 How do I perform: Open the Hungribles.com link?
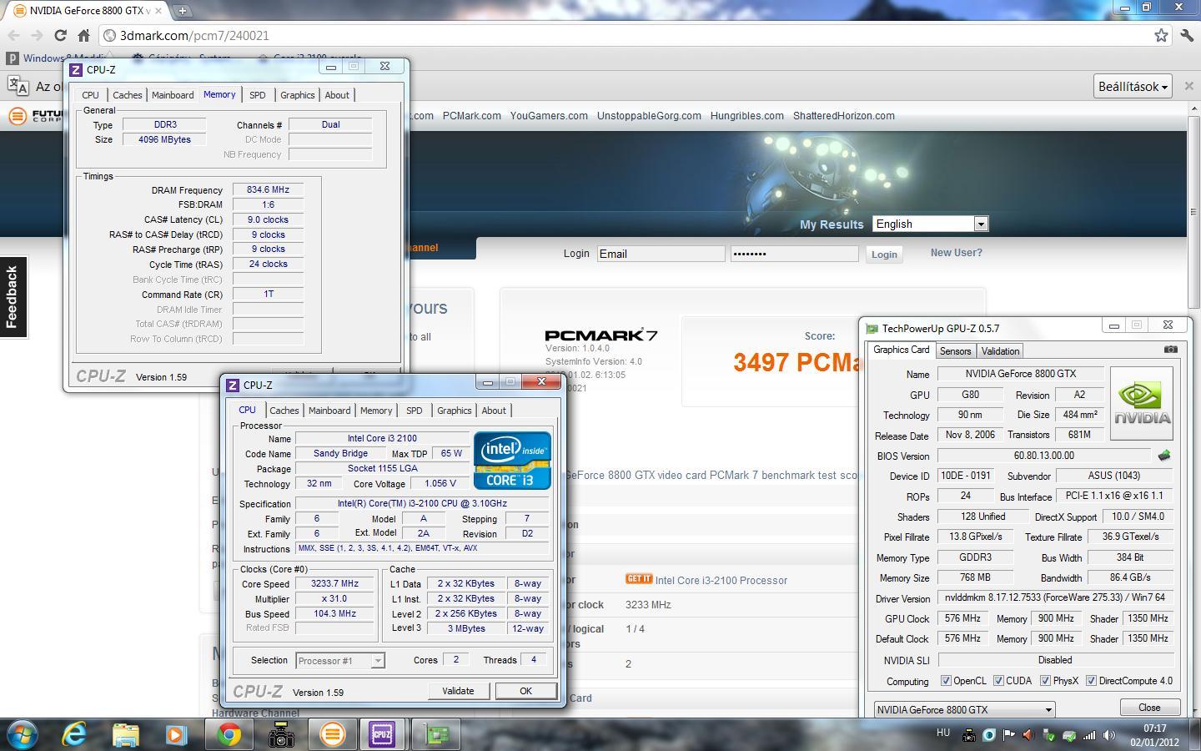point(746,116)
